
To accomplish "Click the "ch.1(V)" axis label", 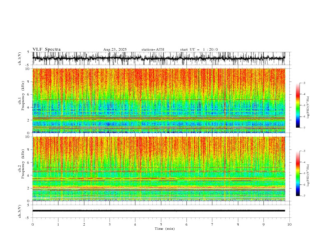I will coord(20,58).
